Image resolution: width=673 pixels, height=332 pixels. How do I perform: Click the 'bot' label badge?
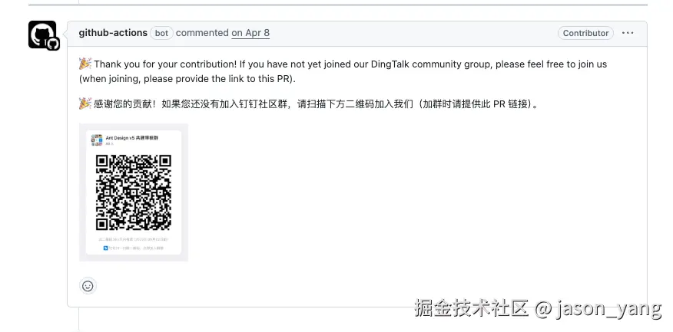tap(161, 33)
